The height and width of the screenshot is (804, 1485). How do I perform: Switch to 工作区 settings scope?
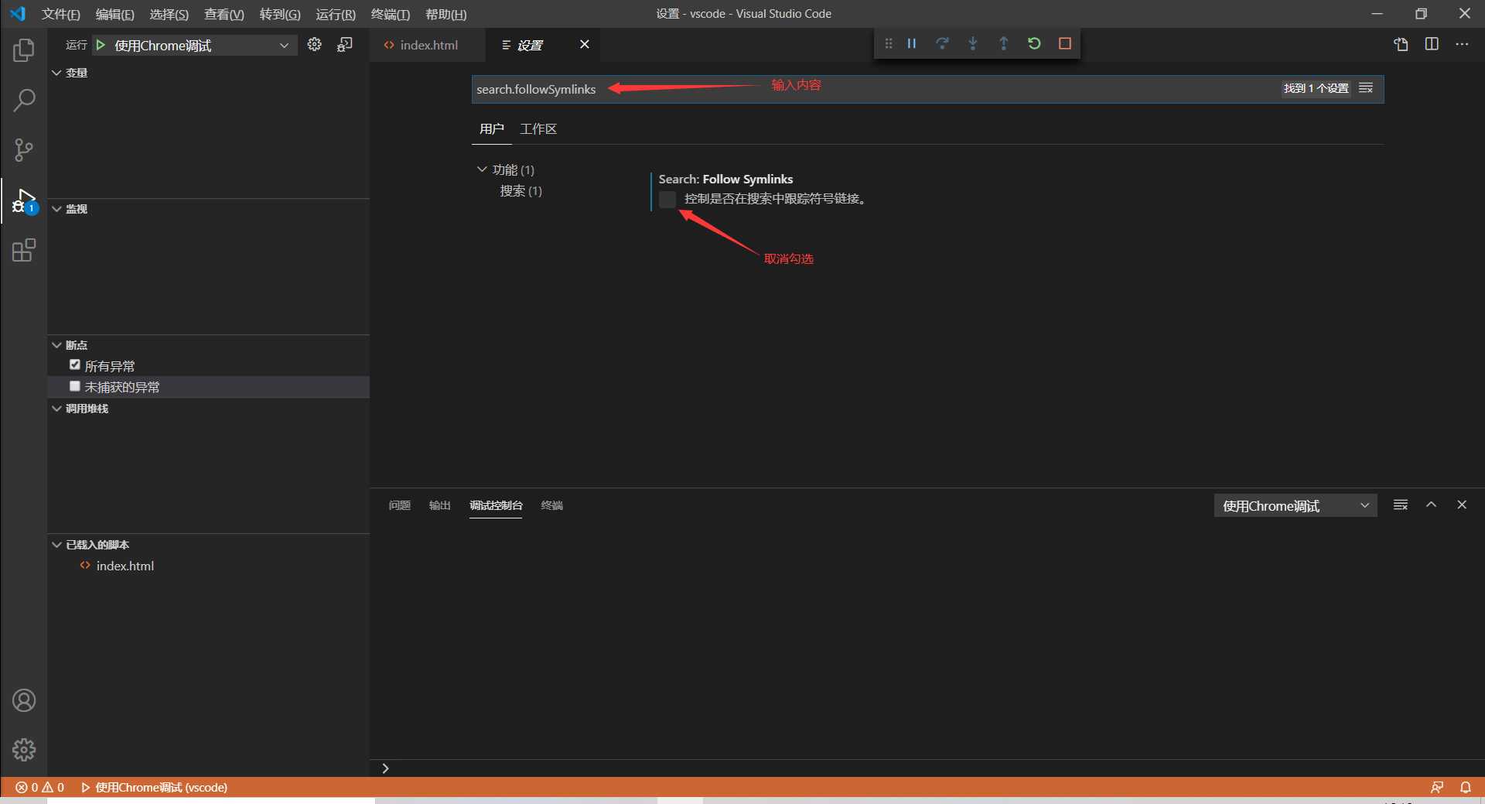[x=538, y=128]
